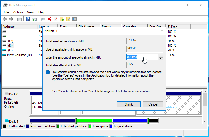Open the Action menu
The height and width of the screenshot is (137, 209).
point(18,12)
